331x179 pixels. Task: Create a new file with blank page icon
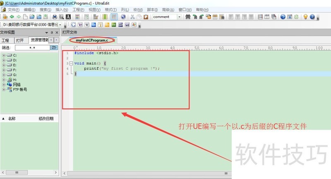[x=25, y=17]
